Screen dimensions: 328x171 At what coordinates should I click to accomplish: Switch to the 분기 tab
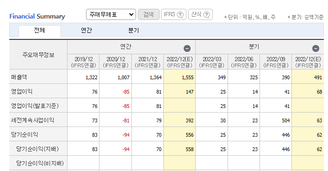[x=133, y=31]
